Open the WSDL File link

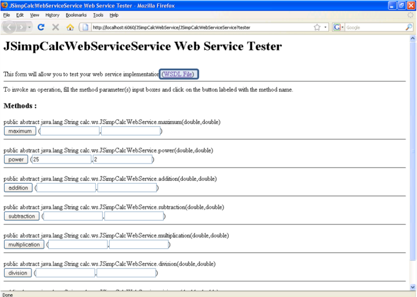(x=179, y=74)
